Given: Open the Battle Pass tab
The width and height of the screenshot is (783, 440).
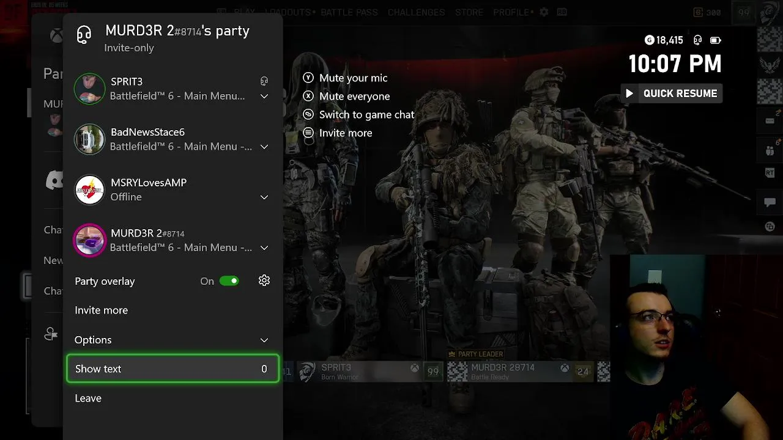Looking at the screenshot, I should 349,12.
